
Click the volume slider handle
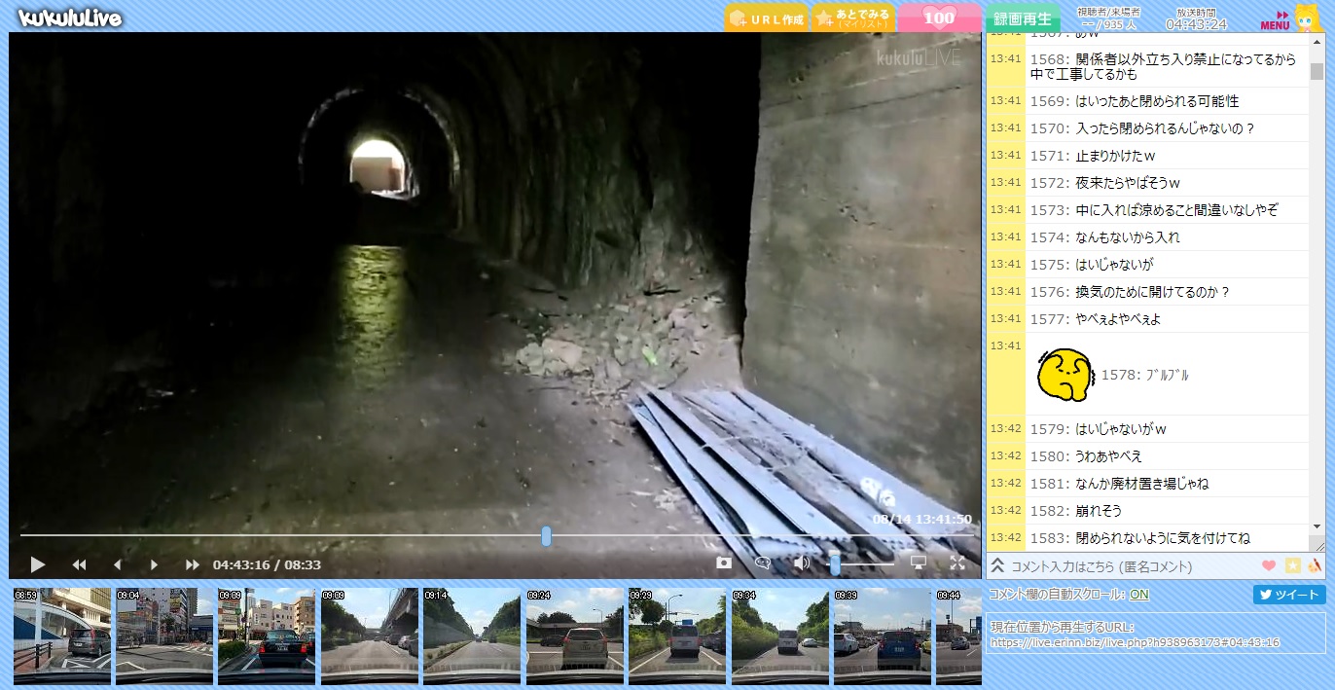835,564
